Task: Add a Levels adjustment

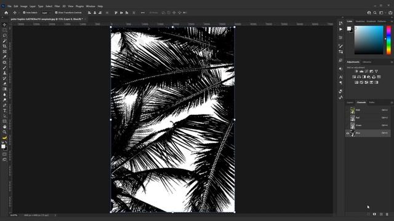Action: pyautogui.click(x=361, y=71)
